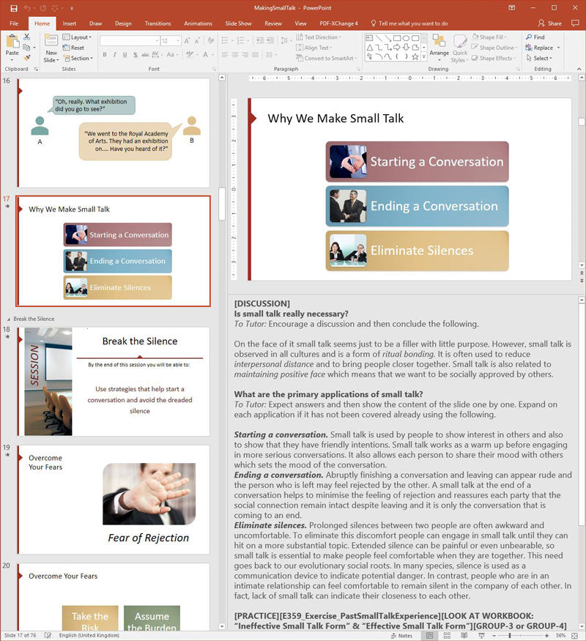586x641 pixels.
Task: Switch to the Slide Show tab
Action: (238, 23)
